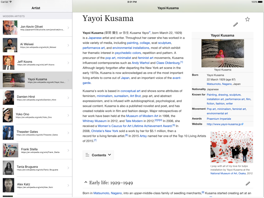264x198 pixels.
Task: Open the Alex Katz row chevron
Action: tap(68, 185)
